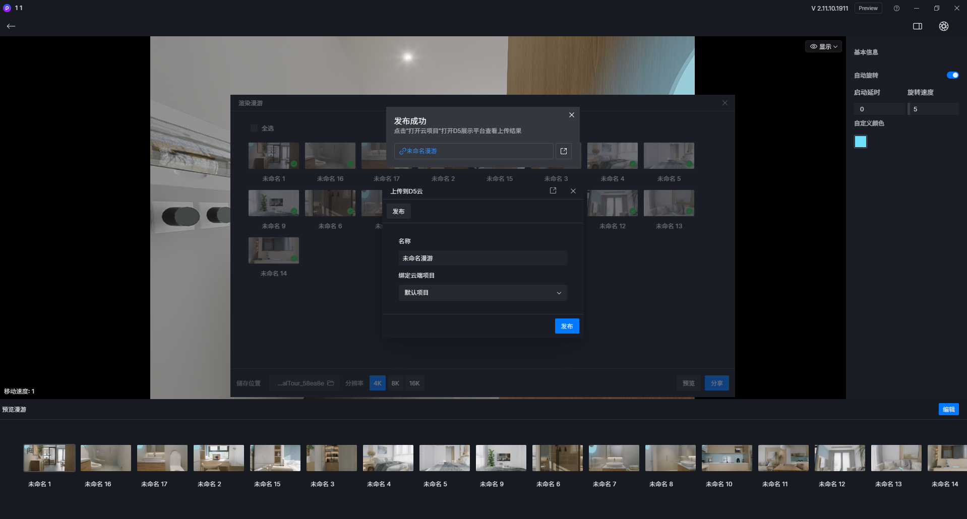Viewport: 967px width, 519px height.
Task: Toggle green checkmark on dialog thumbnail 未命名 13
Action: click(689, 211)
